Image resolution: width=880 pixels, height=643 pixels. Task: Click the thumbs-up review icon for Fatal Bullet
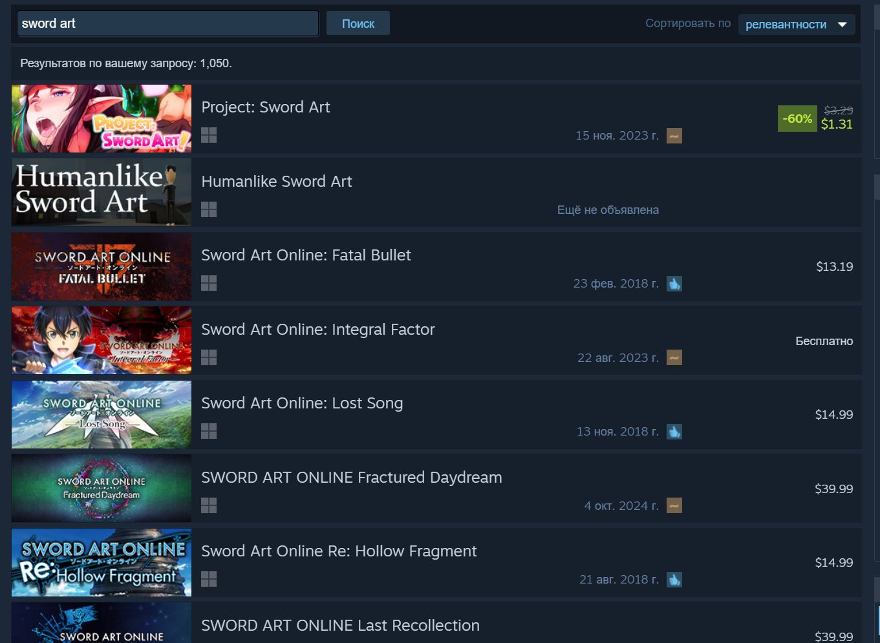pos(674,284)
